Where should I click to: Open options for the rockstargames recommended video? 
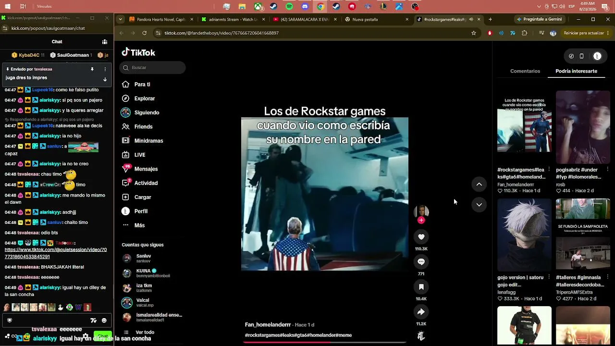pos(549,170)
